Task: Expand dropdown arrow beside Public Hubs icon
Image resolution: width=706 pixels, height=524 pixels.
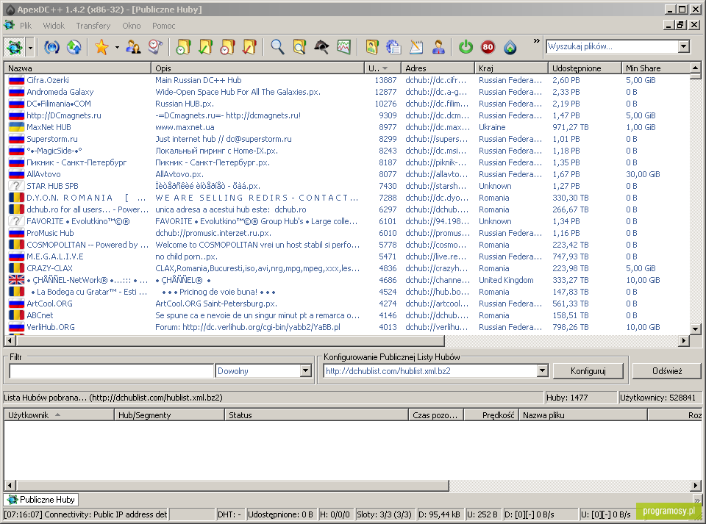Action: tap(30, 47)
